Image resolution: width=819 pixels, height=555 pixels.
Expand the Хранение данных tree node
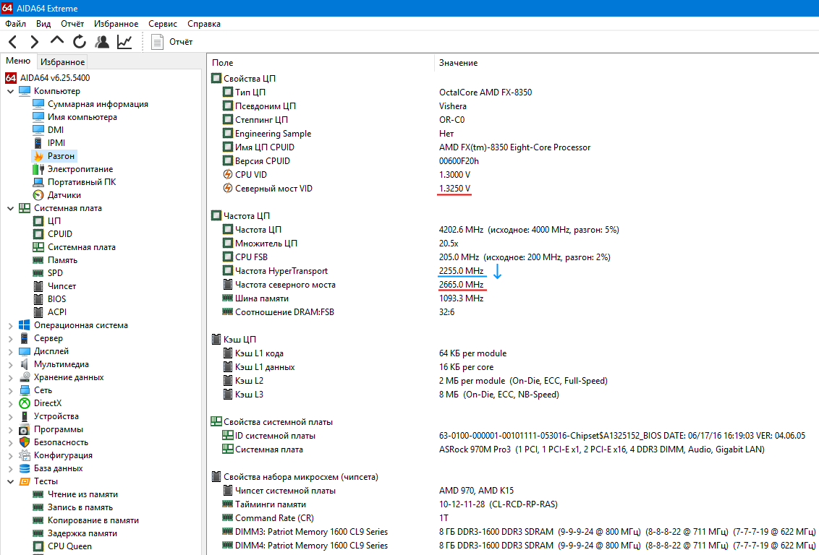[10, 378]
